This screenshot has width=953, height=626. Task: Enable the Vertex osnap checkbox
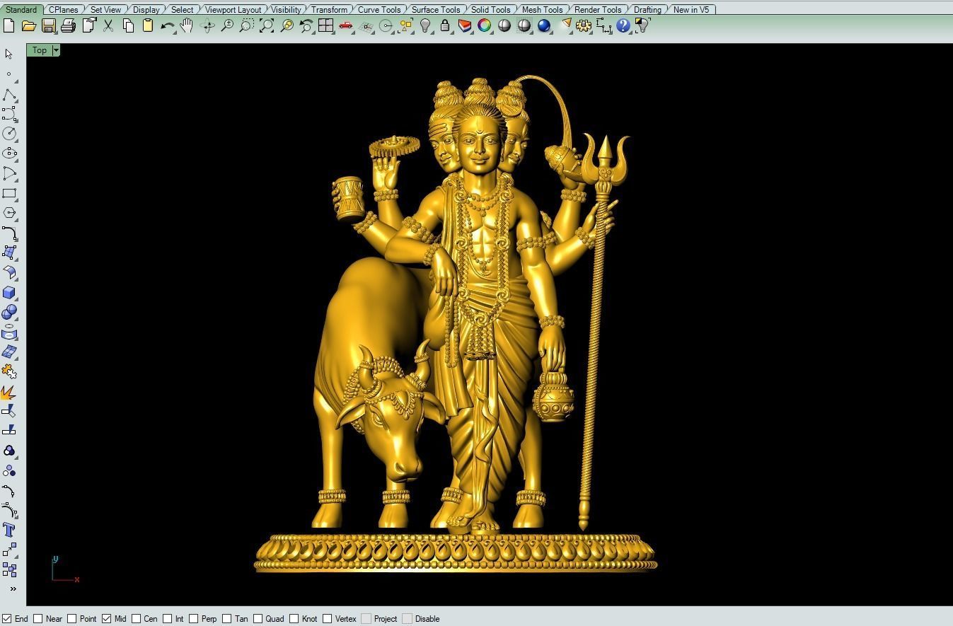[328, 618]
